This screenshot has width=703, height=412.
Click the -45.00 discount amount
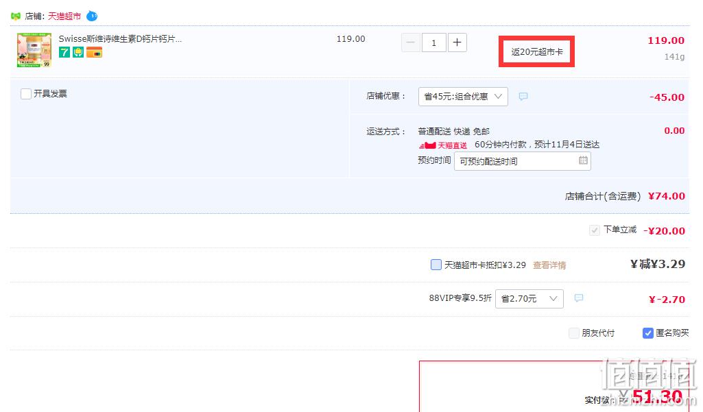[667, 97]
